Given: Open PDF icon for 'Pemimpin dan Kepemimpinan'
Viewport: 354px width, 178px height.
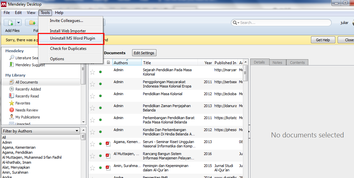Looking at the screenshot, I should click(x=108, y=167).
